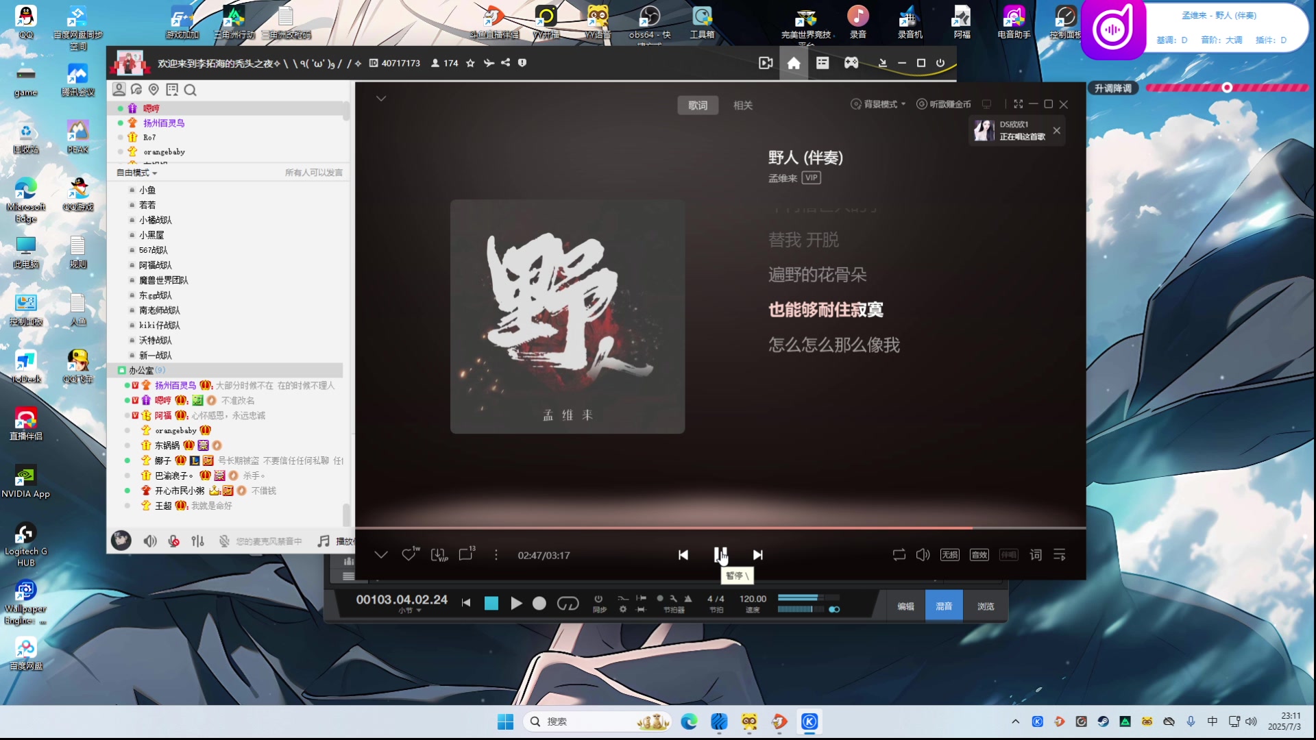Start playback in the DAW transport

click(x=516, y=603)
